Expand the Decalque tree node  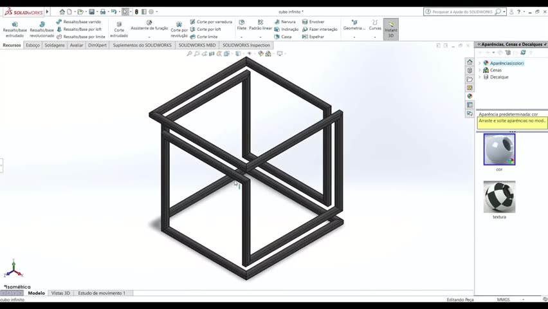pos(479,77)
